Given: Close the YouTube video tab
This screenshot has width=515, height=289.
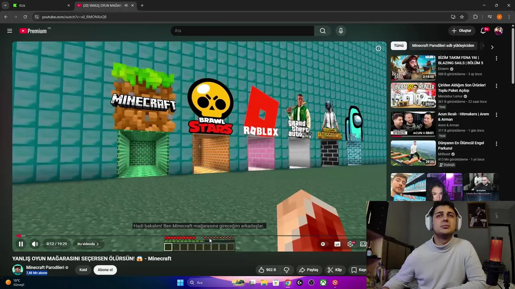Looking at the screenshot, I should pos(132,6).
